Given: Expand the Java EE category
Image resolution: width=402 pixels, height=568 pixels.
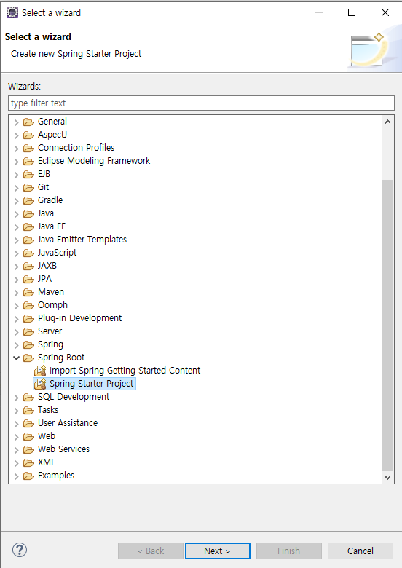Looking at the screenshot, I should tap(16, 227).
